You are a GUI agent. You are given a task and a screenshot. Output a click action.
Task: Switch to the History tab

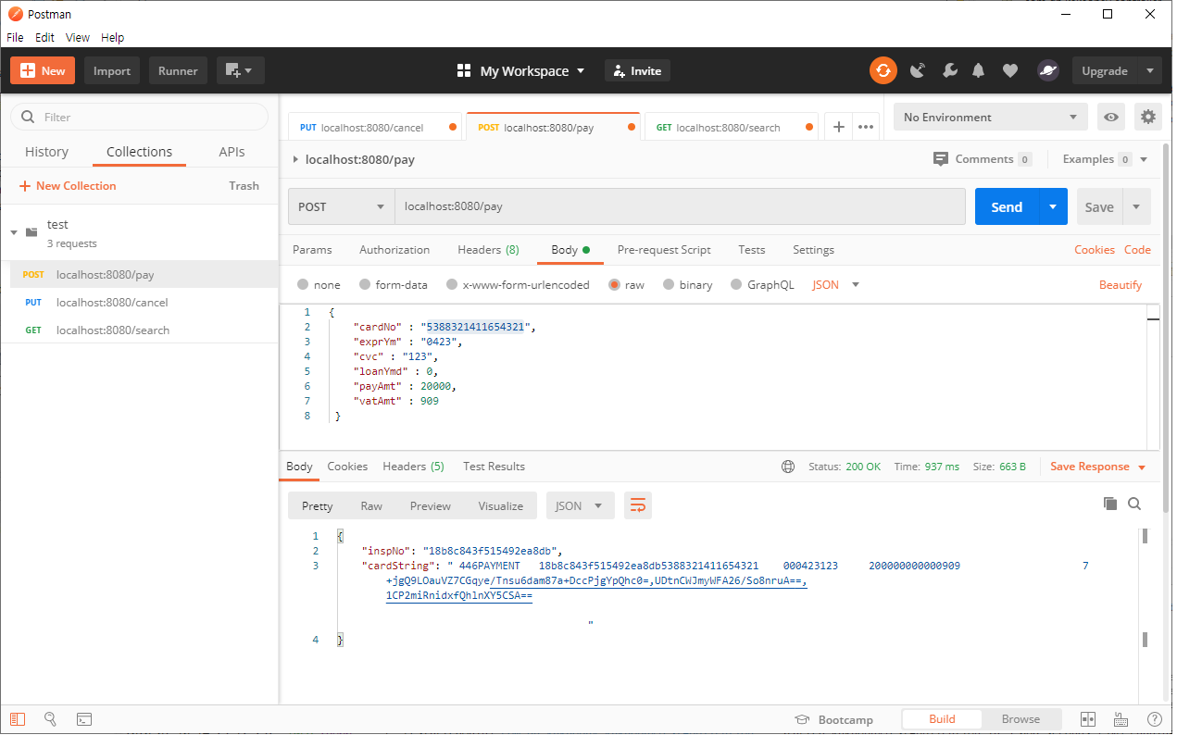46,152
